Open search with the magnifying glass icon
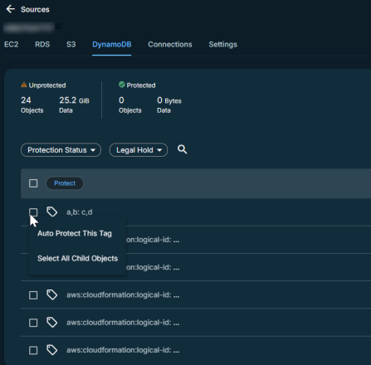 pyautogui.click(x=182, y=149)
